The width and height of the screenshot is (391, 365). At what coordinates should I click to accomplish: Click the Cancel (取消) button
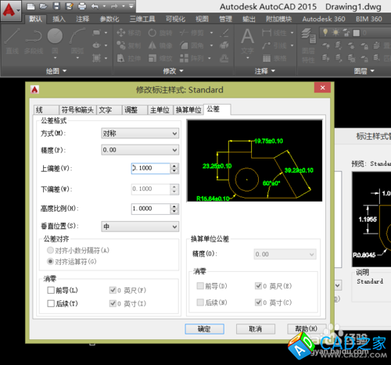click(x=256, y=329)
